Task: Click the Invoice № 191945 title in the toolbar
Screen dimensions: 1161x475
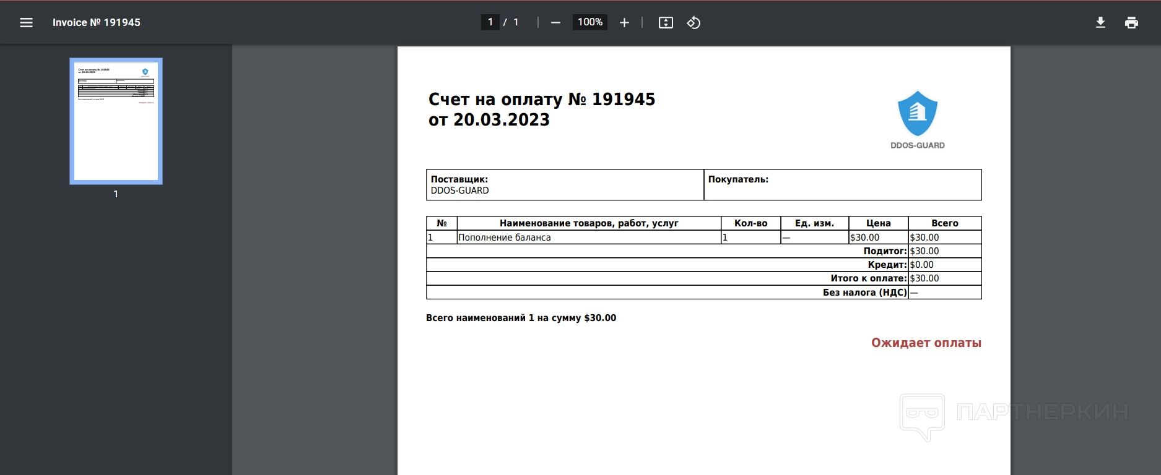Action: (97, 22)
